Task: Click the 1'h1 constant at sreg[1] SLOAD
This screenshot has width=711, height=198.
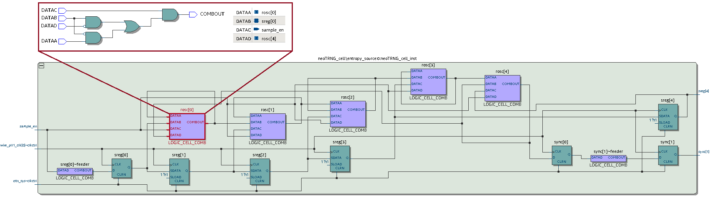Action: click(164, 174)
